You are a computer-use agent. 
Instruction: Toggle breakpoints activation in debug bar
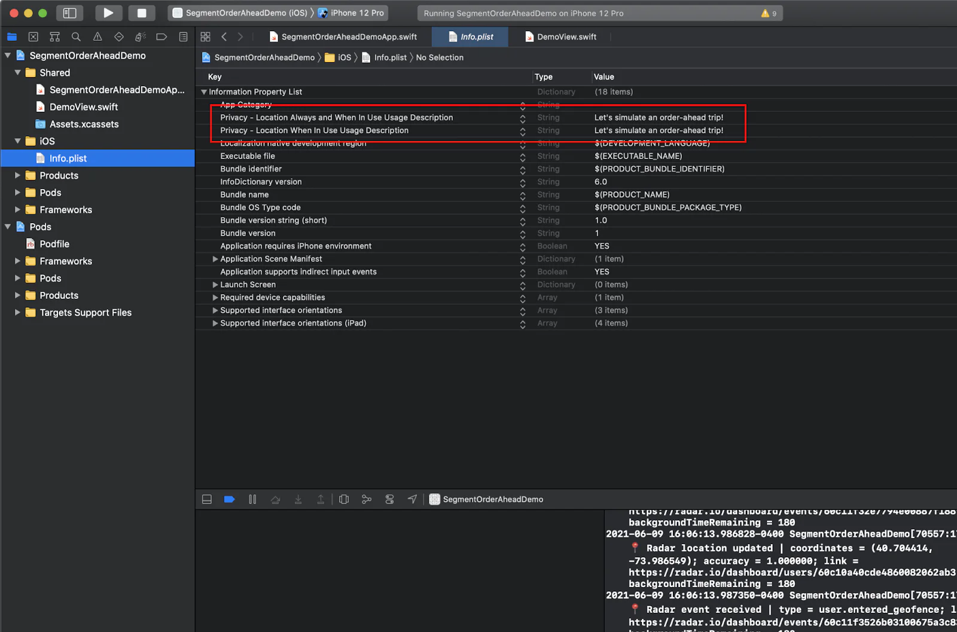click(x=229, y=499)
